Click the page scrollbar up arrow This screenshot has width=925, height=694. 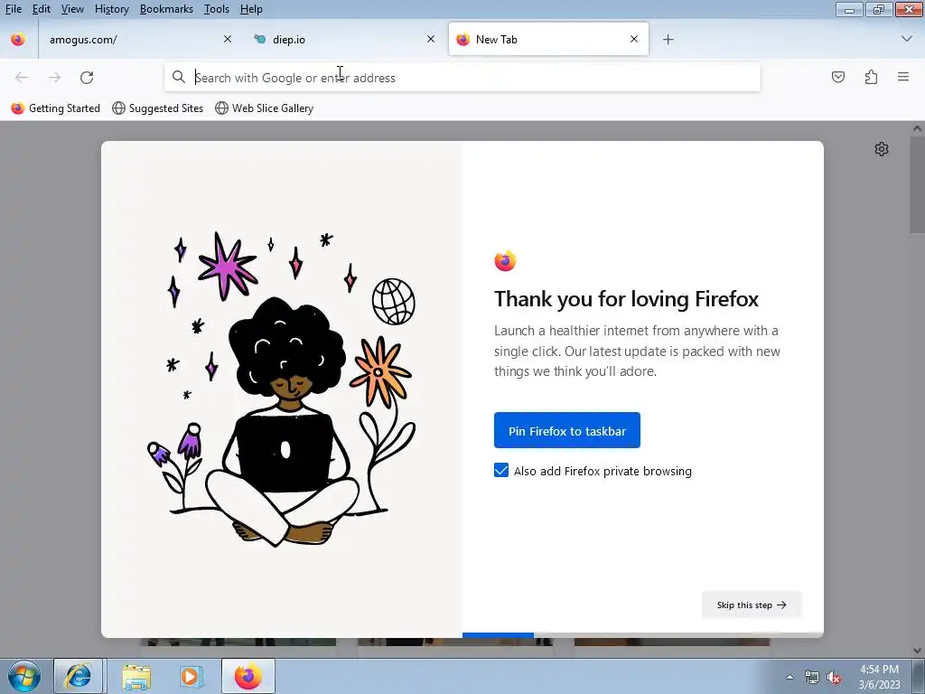(917, 128)
